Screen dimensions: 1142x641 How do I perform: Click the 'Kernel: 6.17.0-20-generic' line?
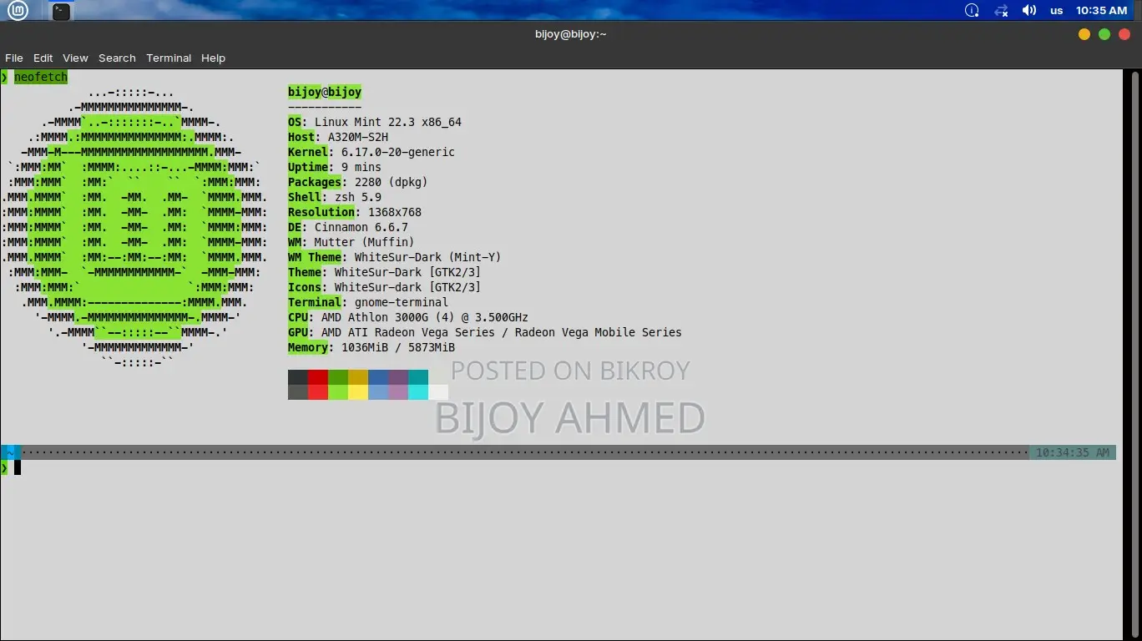pos(371,152)
